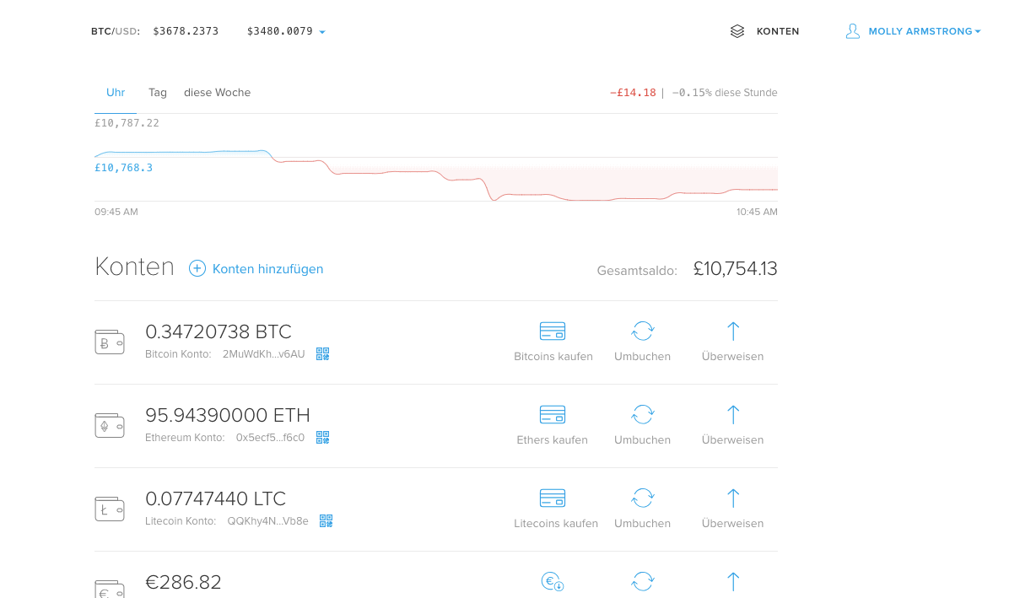Click the 0.07747440 LTC balance
1020x598 pixels.
coord(216,498)
